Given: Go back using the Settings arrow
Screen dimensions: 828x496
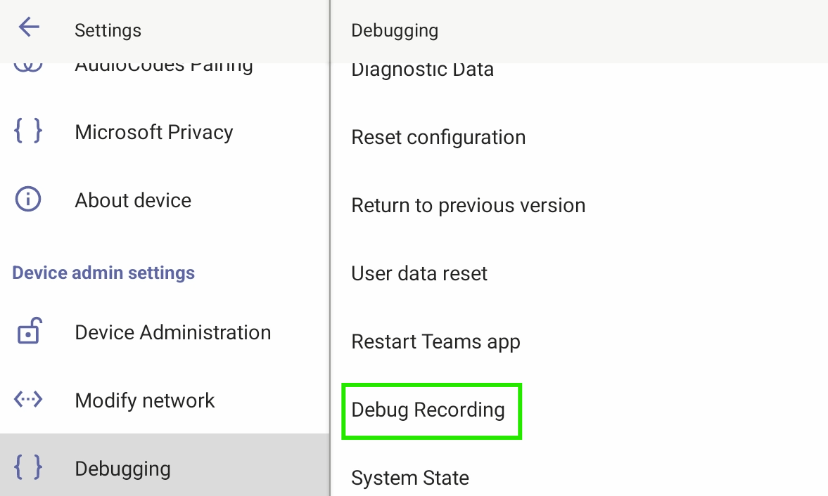Looking at the screenshot, I should [29, 27].
